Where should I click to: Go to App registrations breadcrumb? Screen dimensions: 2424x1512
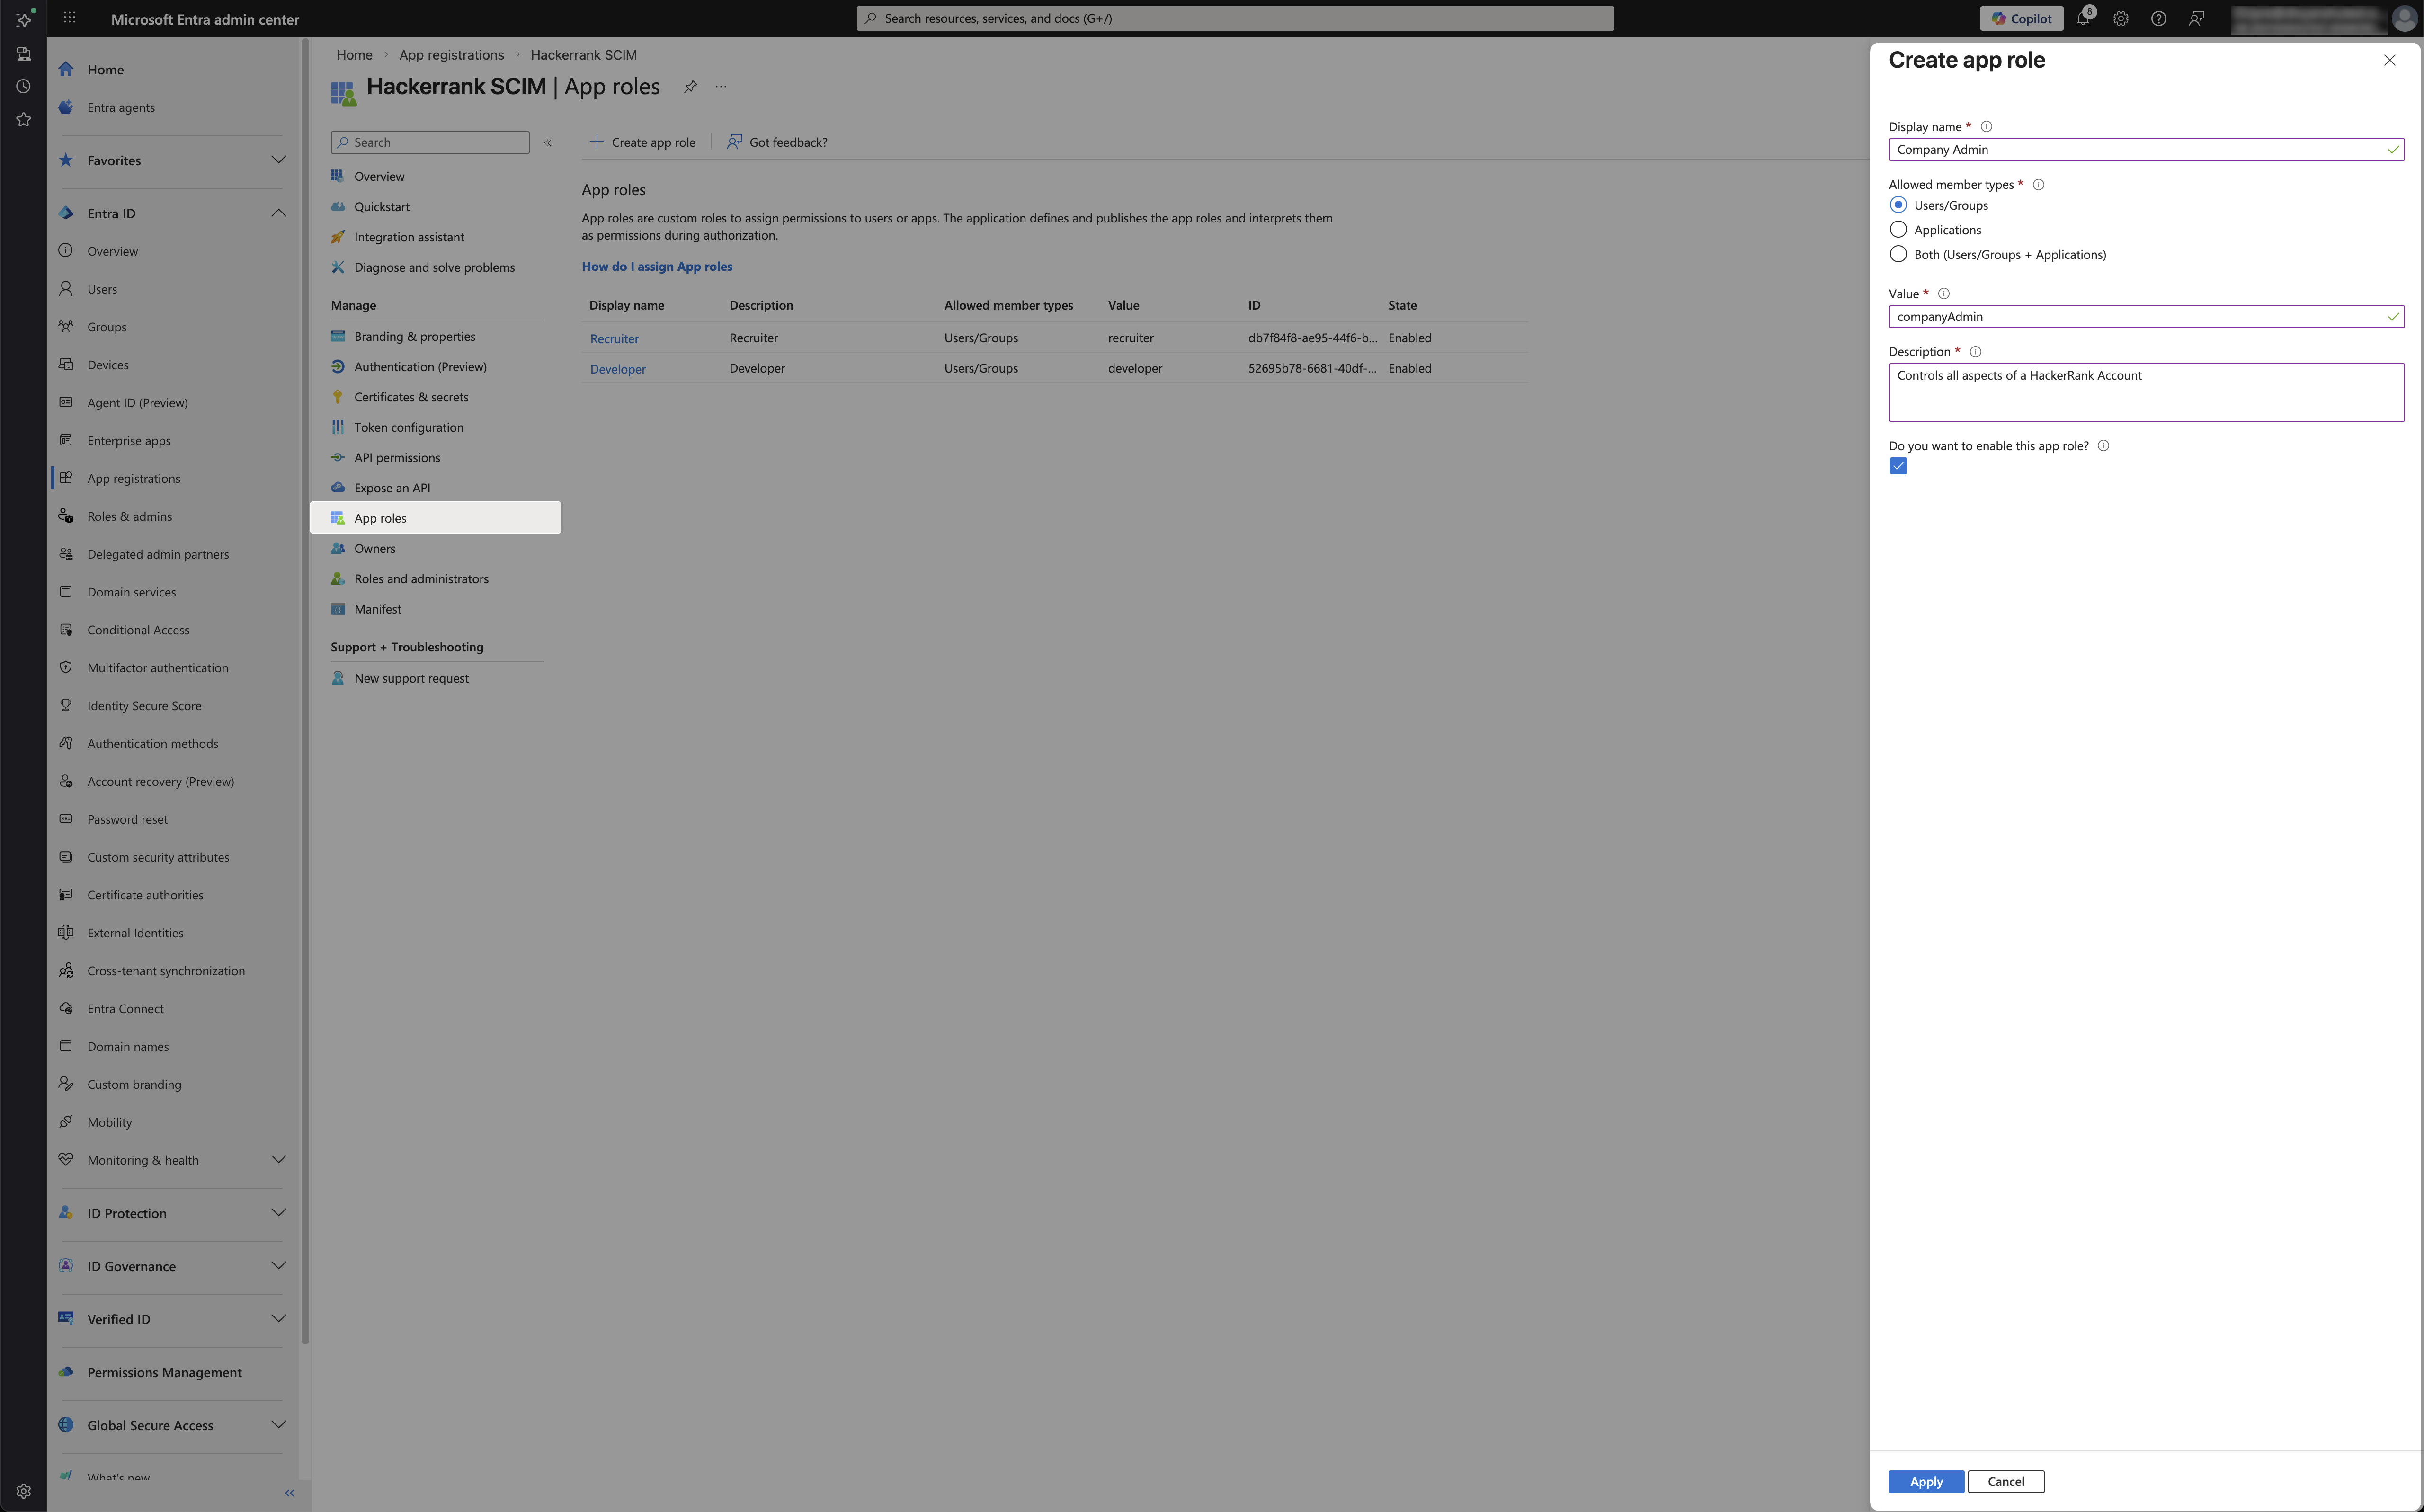click(451, 55)
